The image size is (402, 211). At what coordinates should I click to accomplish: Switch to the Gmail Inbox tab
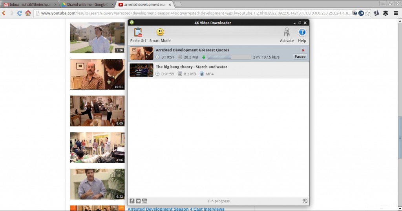pyautogui.click(x=30, y=5)
